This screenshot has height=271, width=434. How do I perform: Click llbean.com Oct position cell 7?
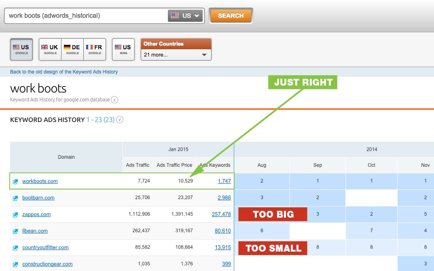point(371,231)
